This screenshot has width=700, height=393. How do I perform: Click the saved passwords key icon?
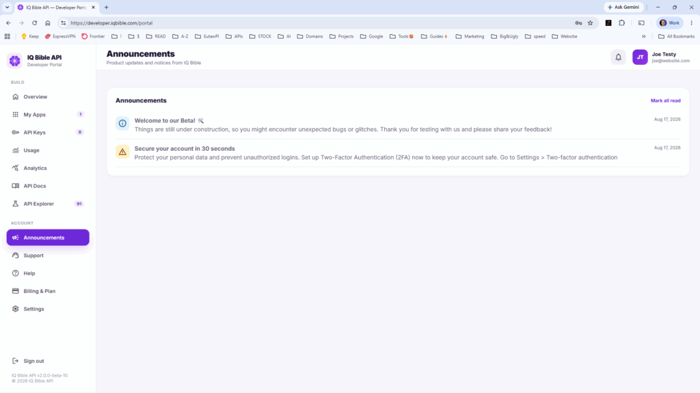[x=578, y=23]
